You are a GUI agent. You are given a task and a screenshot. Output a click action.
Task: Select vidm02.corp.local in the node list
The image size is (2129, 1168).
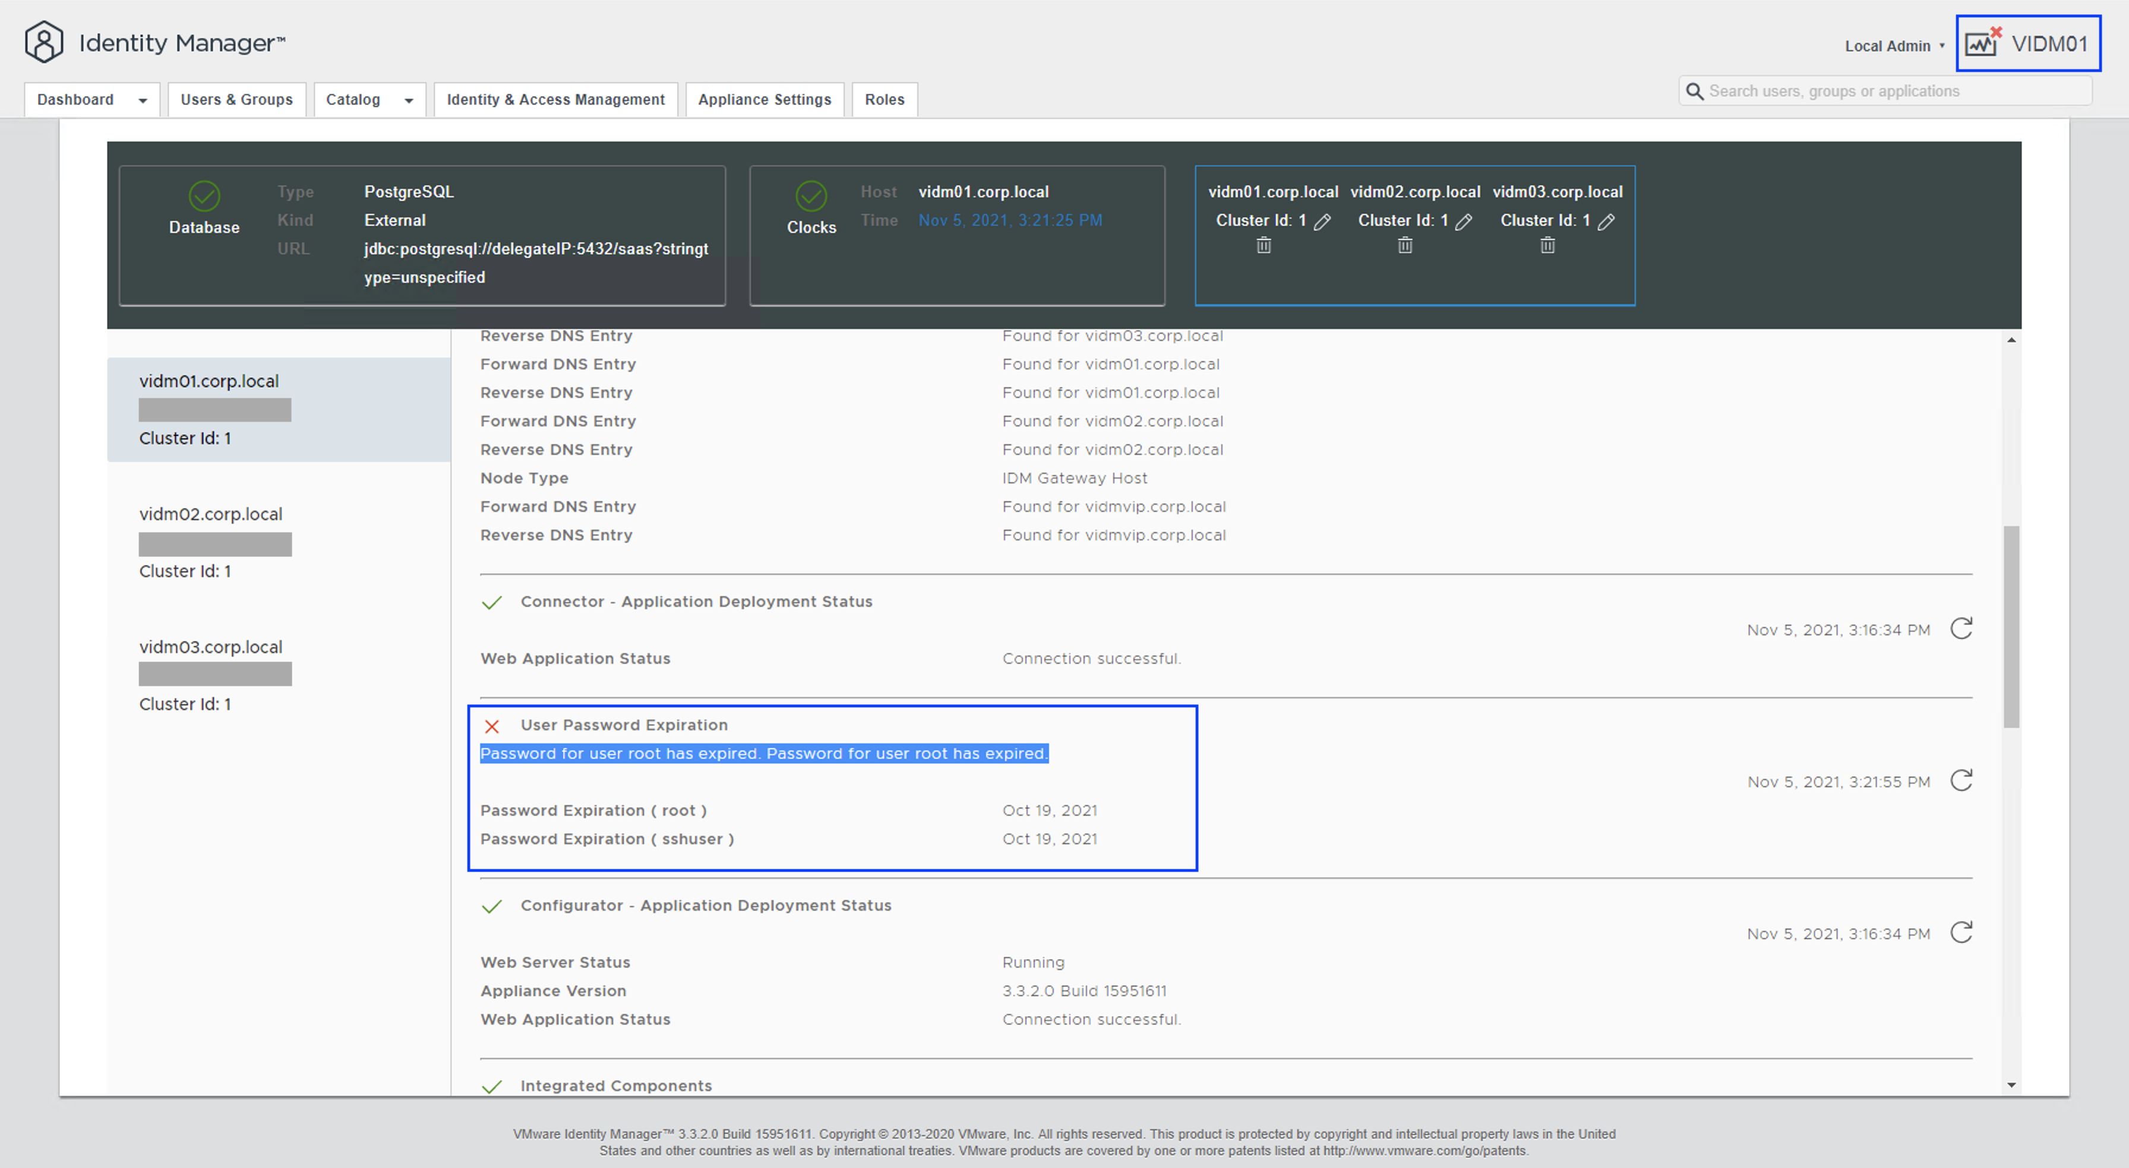pyautogui.click(x=211, y=514)
